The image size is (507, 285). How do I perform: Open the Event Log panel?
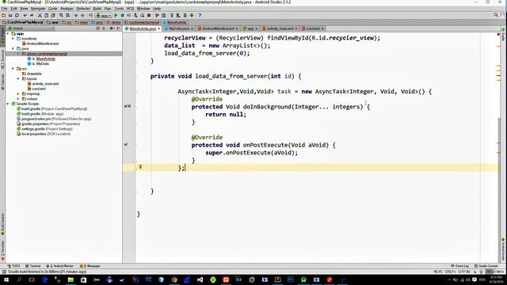tap(459, 266)
